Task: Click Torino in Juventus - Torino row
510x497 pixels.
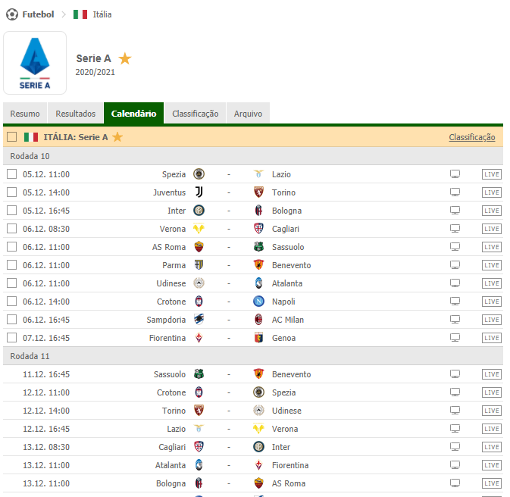Action: click(283, 192)
